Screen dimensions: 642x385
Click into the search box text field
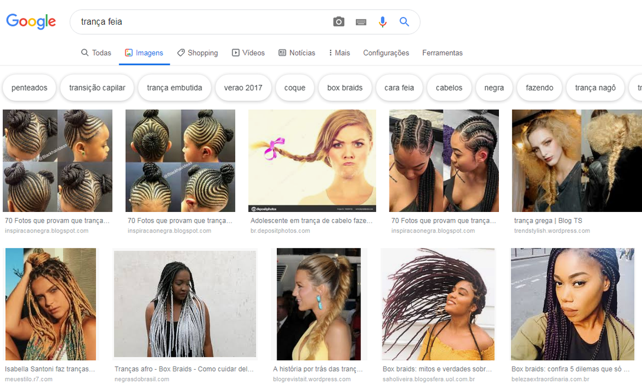tap(201, 22)
